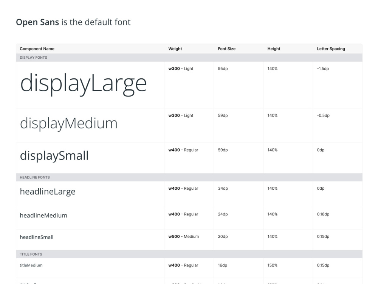Click the w500 - Medium weight cell
This screenshot has height=284, width=378.
click(x=183, y=237)
